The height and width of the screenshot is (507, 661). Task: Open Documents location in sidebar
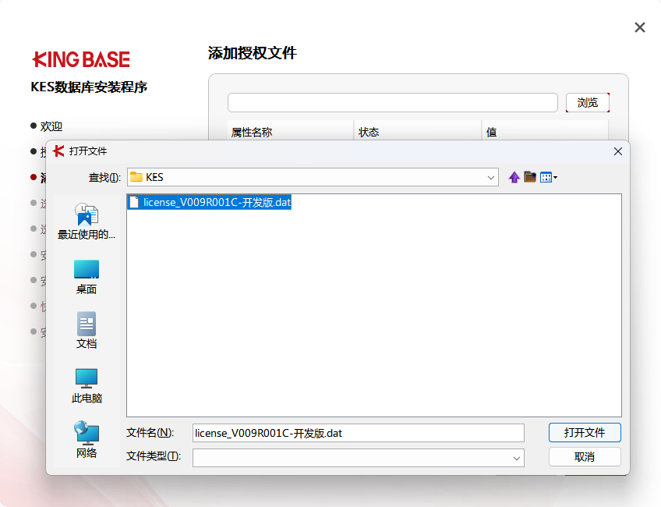(x=87, y=330)
